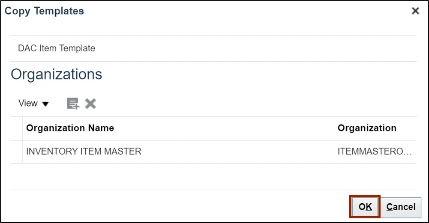Click the underlined C in Cancel
Screen dimensions: 429x223
pyautogui.click(x=390, y=207)
